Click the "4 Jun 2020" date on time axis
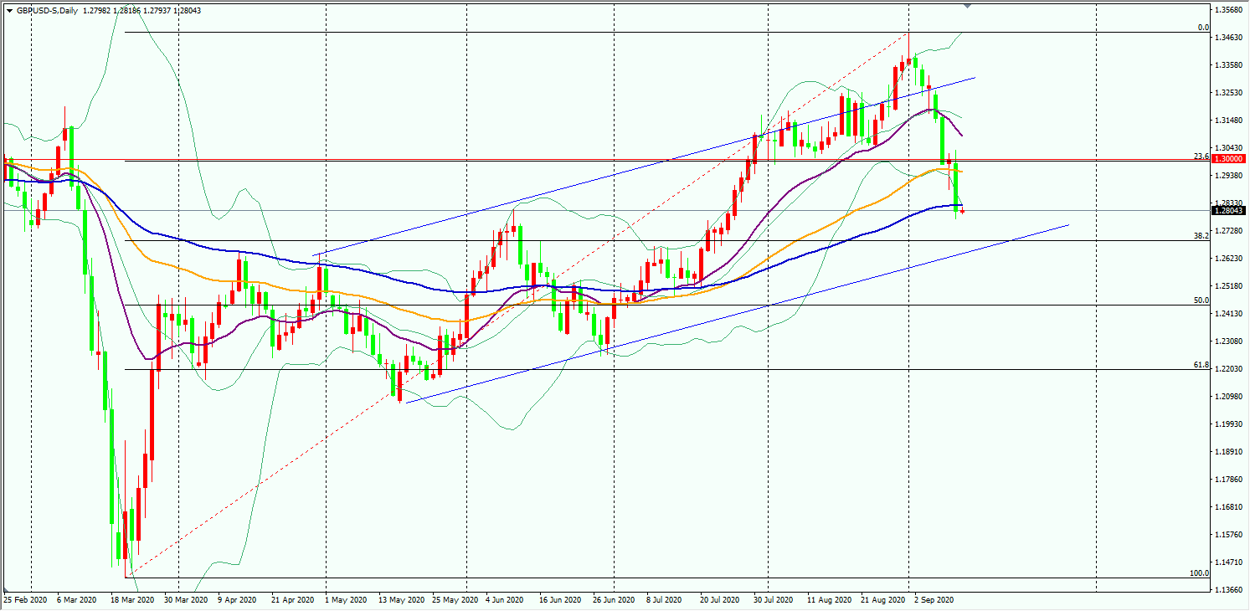 pos(504,601)
